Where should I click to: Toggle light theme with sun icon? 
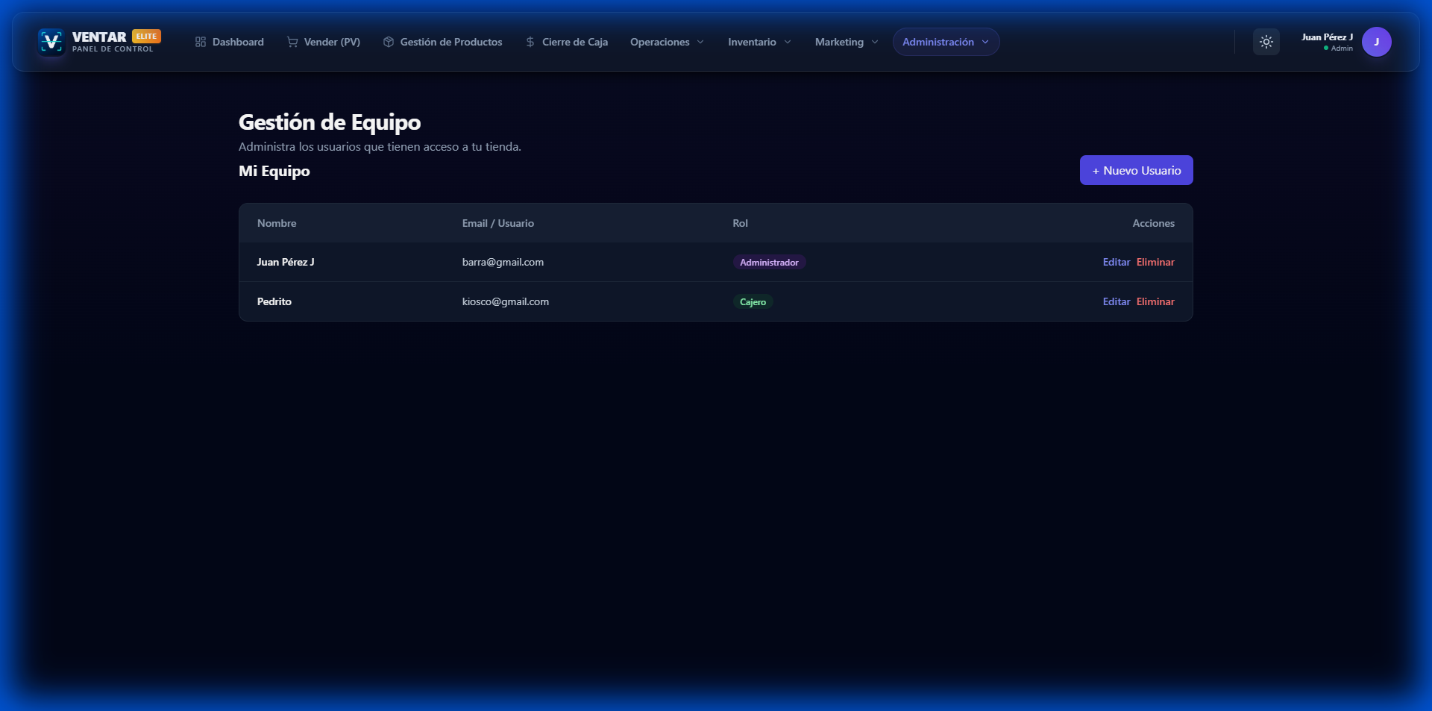[x=1266, y=42]
